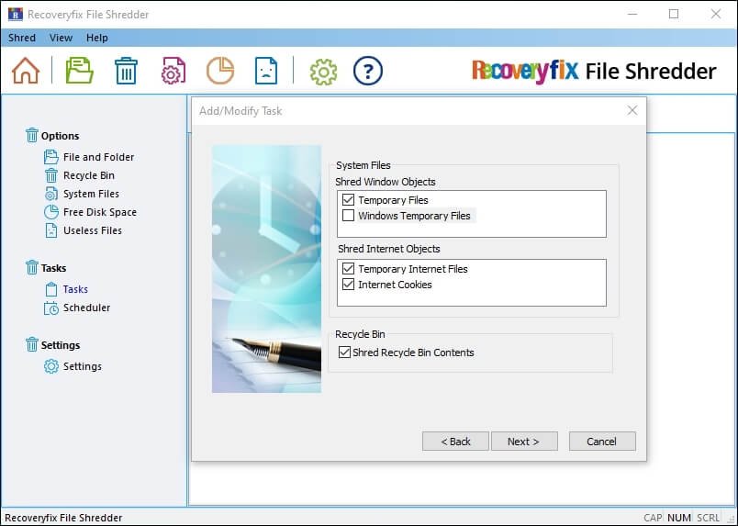This screenshot has width=738, height=526.
Task: Click the Free Disk Space pie icon
Action: point(219,71)
